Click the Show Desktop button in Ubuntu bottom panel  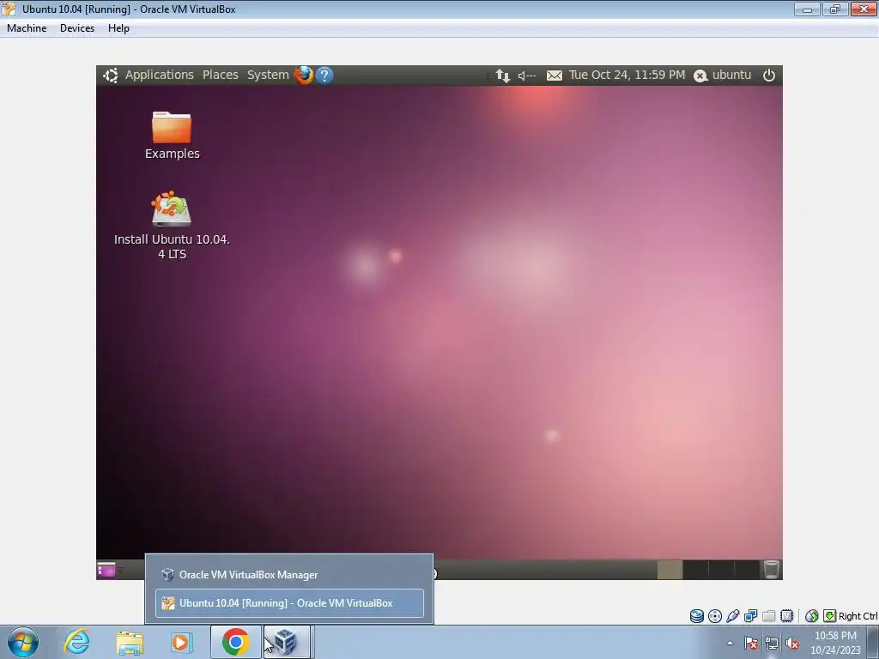point(106,570)
